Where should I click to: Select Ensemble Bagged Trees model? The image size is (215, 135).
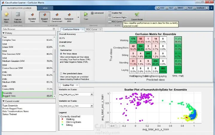(27, 95)
